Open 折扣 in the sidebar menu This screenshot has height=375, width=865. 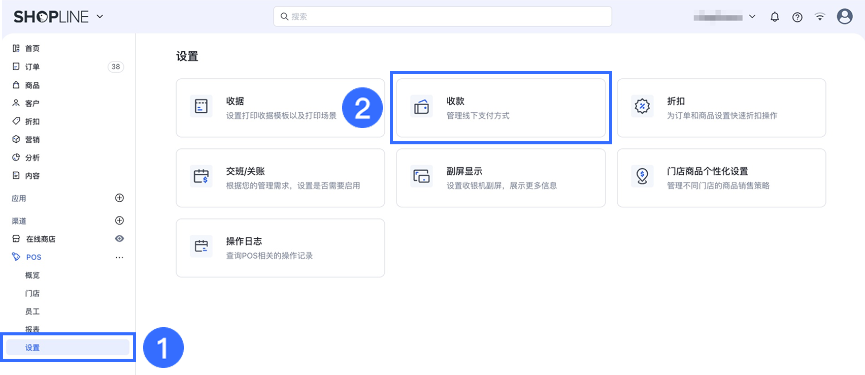pos(32,121)
